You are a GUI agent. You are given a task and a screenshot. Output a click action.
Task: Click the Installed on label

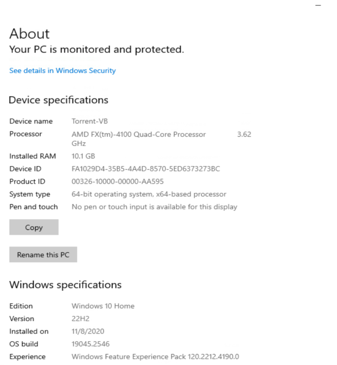click(x=29, y=331)
